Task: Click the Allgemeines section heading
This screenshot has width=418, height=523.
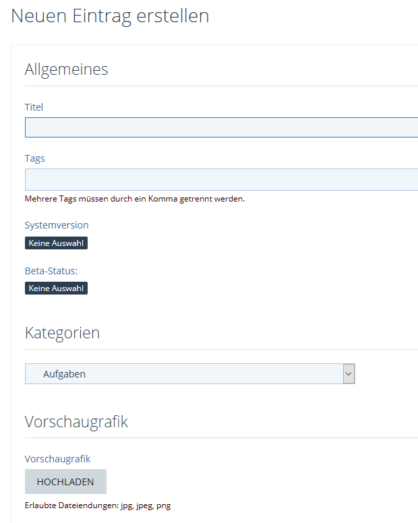Action: coord(66,69)
